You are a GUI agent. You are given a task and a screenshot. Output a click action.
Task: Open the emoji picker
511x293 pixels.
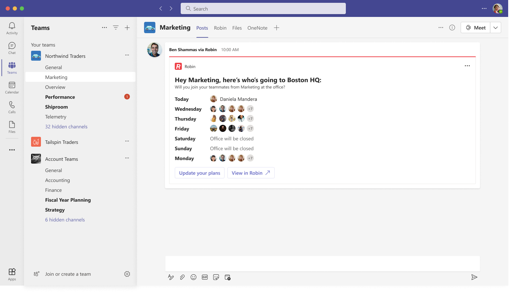(x=193, y=277)
